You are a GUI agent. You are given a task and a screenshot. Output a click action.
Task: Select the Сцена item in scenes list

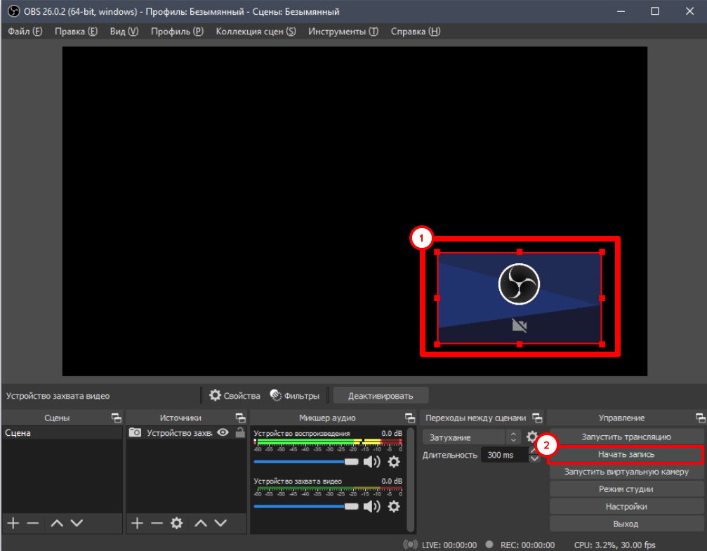pyautogui.click(x=62, y=433)
